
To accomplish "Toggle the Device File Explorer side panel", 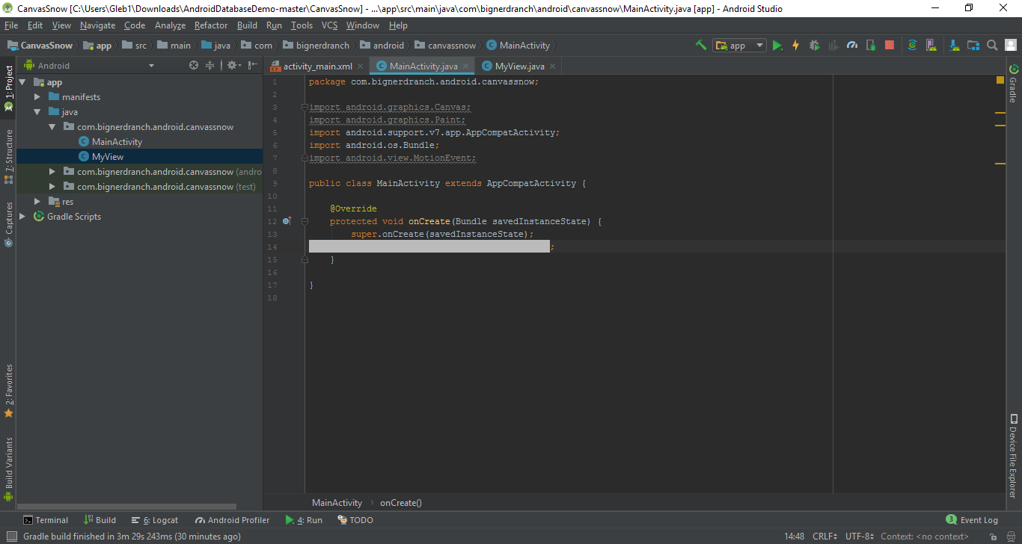I will pos(1014,455).
